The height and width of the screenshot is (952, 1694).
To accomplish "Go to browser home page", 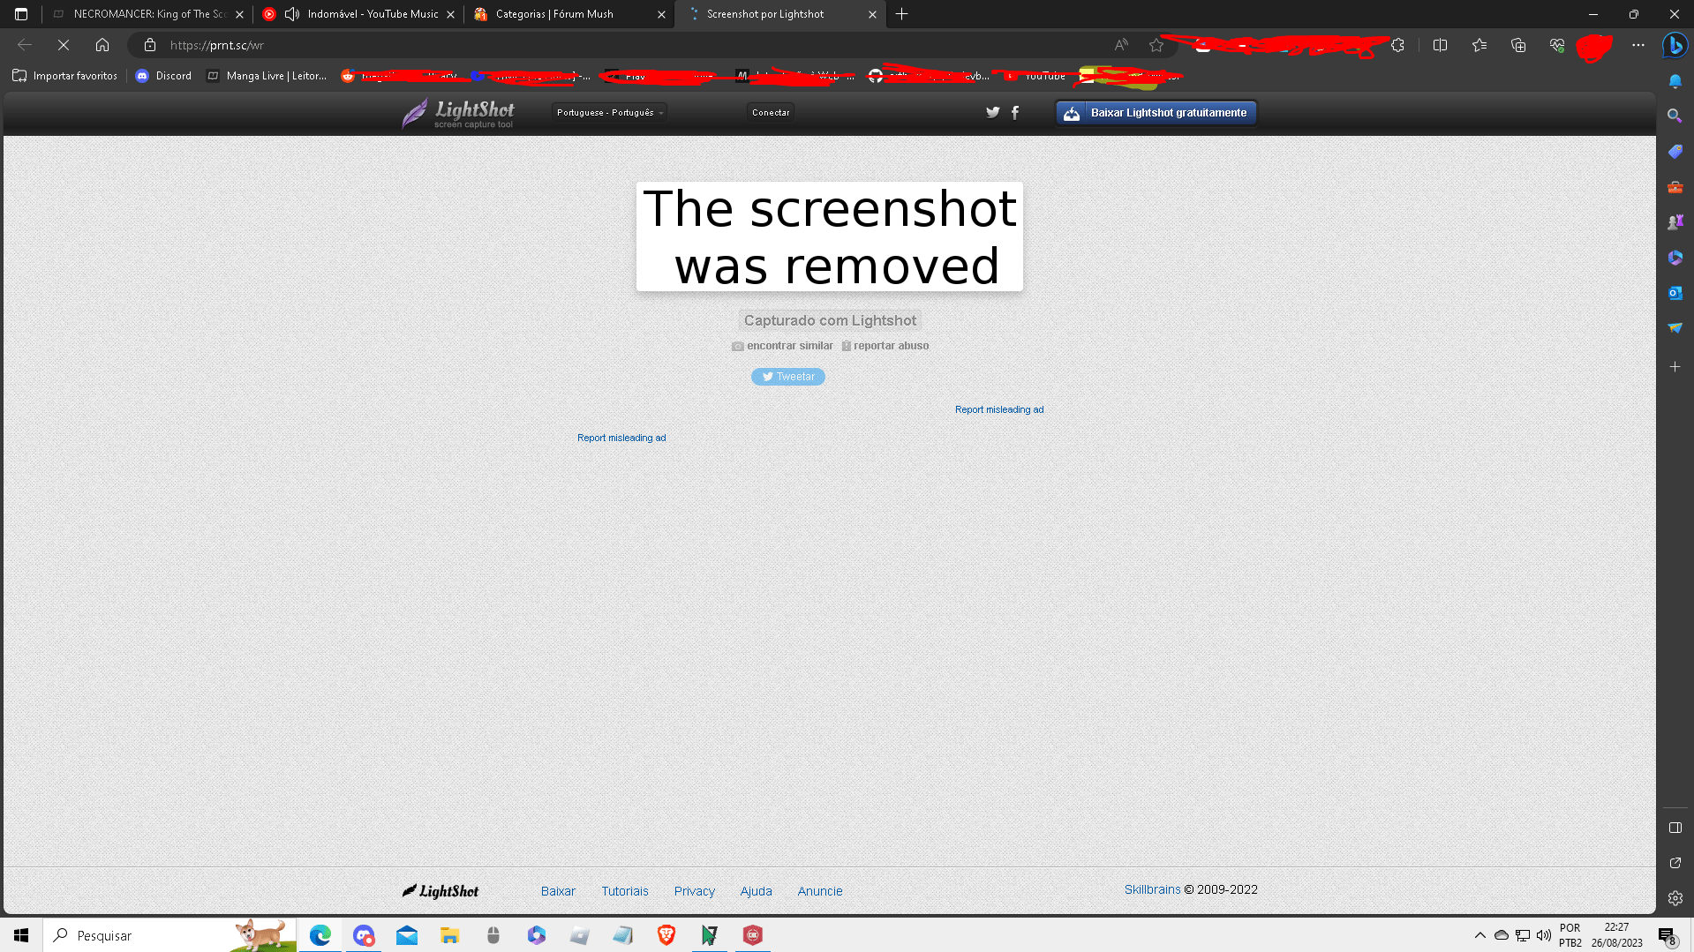I will 102,45.
